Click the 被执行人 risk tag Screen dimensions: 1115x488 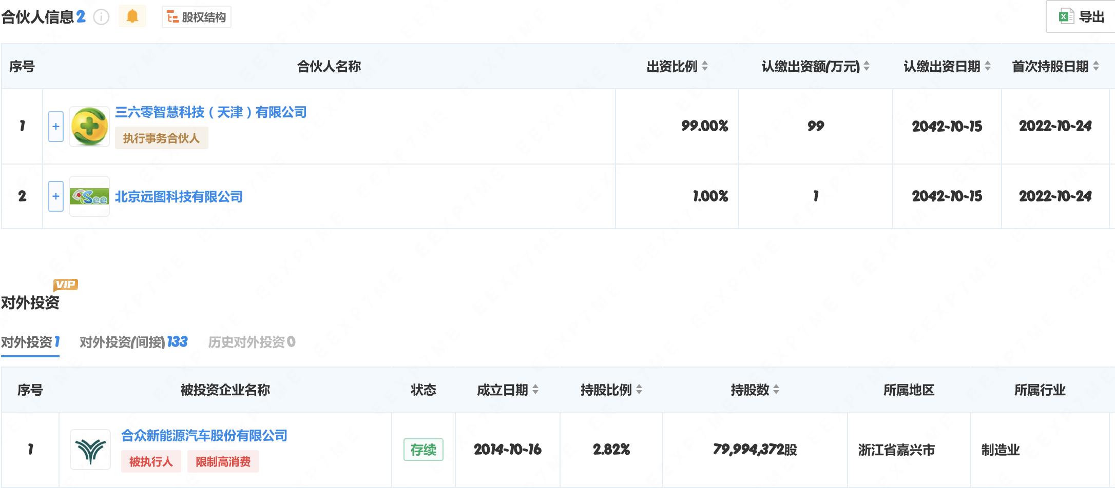pos(151,462)
